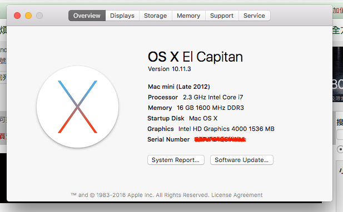Click the grey disabled zoom button
The image size is (343, 212).
[39, 16]
